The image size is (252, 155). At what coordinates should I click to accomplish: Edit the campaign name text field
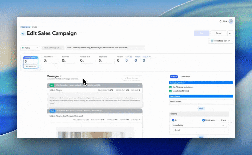[x=105, y=48]
